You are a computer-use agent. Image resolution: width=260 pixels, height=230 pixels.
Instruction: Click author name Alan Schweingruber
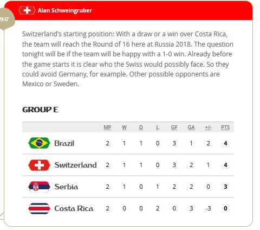tap(65, 10)
